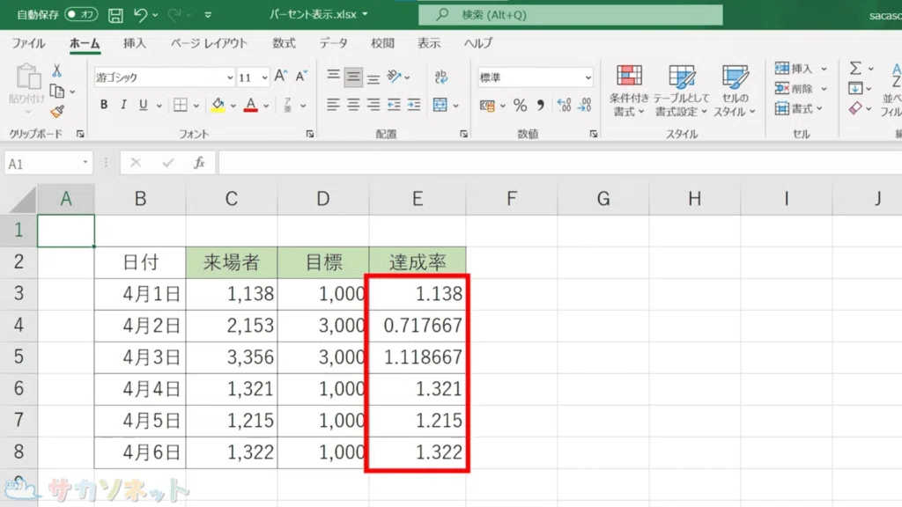The image size is (902, 507).
Task: Switch to the 表示 (View) tab
Action: pos(429,43)
